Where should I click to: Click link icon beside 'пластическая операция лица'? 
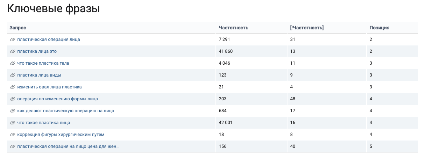(13, 39)
